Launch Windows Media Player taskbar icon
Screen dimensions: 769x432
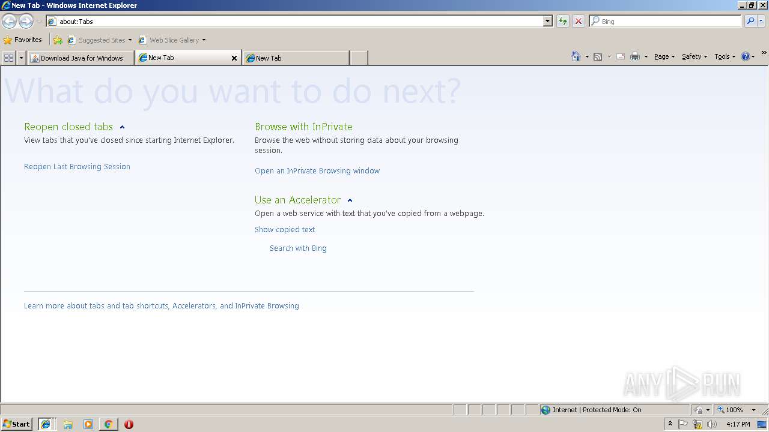[88, 424]
